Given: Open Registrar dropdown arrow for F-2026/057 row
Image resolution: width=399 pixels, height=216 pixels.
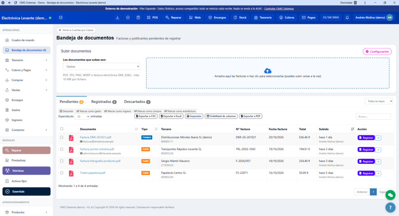Looking at the screenshot, I should click(x=378, y=161).
